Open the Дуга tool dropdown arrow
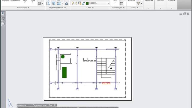 coord(33,2)
